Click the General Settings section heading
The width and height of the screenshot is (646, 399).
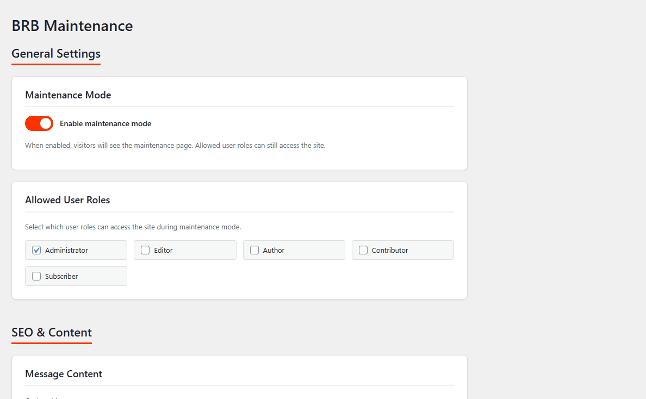click(55, 54)
